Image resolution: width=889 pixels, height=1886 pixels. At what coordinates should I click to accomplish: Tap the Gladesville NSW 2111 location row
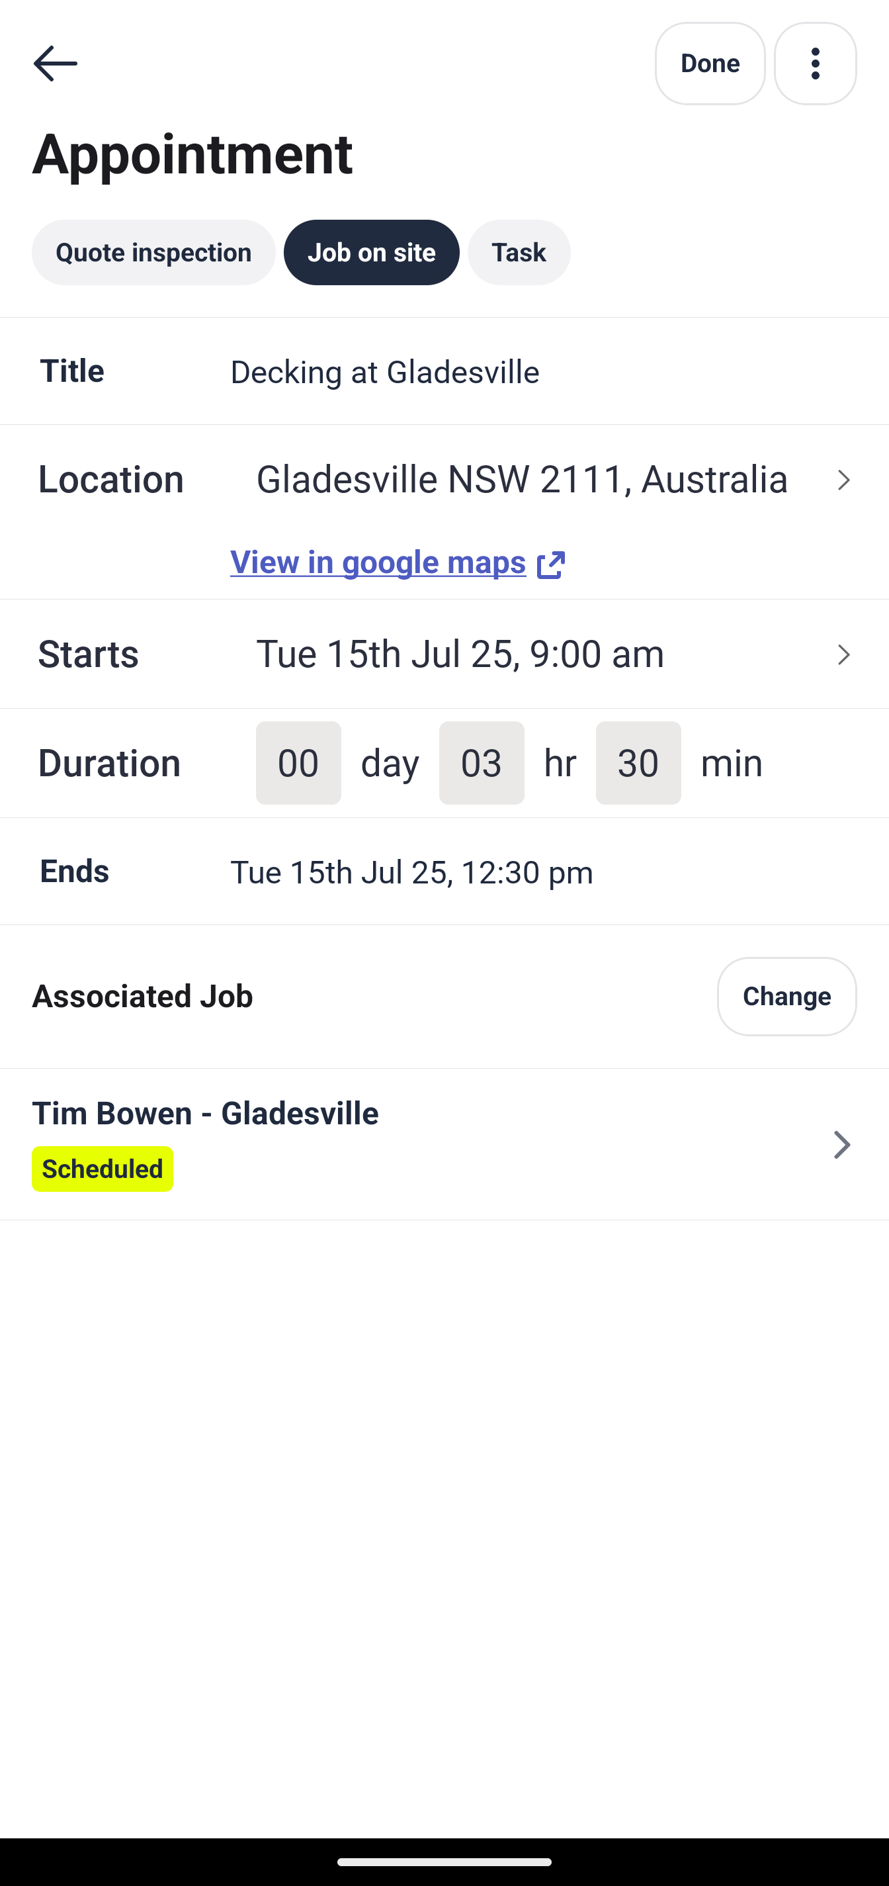521,480
